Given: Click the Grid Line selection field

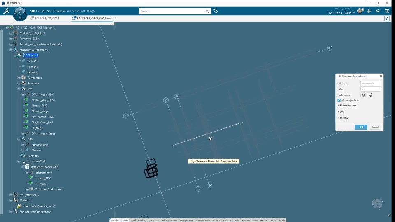Looking at the screenshot, I should click(371, 83).
